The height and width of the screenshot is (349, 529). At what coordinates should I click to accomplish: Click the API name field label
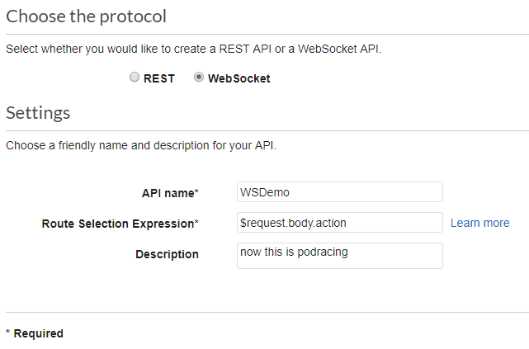168,193
